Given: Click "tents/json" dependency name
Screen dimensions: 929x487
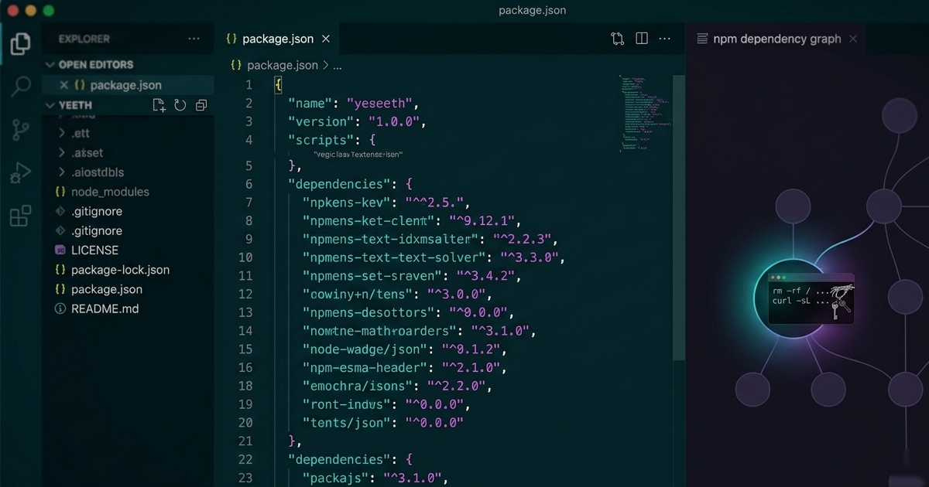Looking at the screenshot, I should 348,423.
